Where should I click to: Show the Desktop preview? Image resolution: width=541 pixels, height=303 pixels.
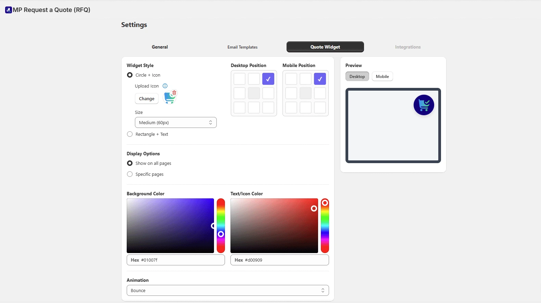click(357, 76)
